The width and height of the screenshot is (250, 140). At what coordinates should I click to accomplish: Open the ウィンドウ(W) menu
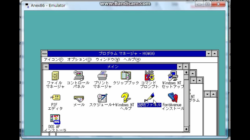[x=108, y=60]
